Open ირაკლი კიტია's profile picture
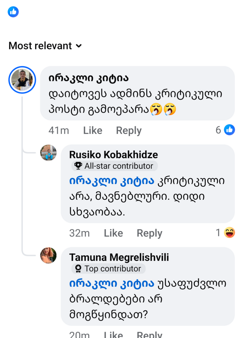Image resolution: width=243 pixels, height=338 pixels. pos(22,80)
